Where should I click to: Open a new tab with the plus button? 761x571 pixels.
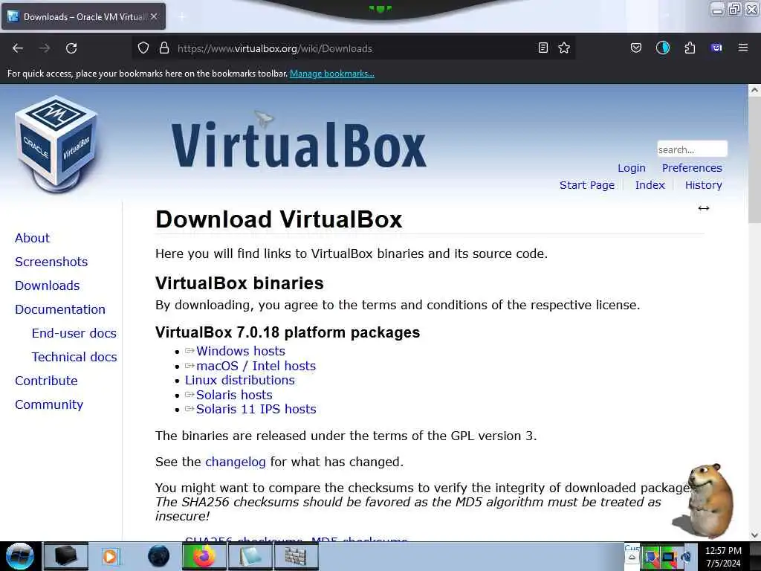(181, 17)
